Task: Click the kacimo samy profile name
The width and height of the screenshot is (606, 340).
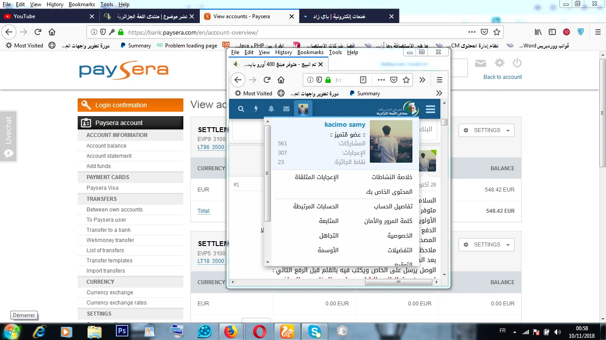Action: click(345, 125)
